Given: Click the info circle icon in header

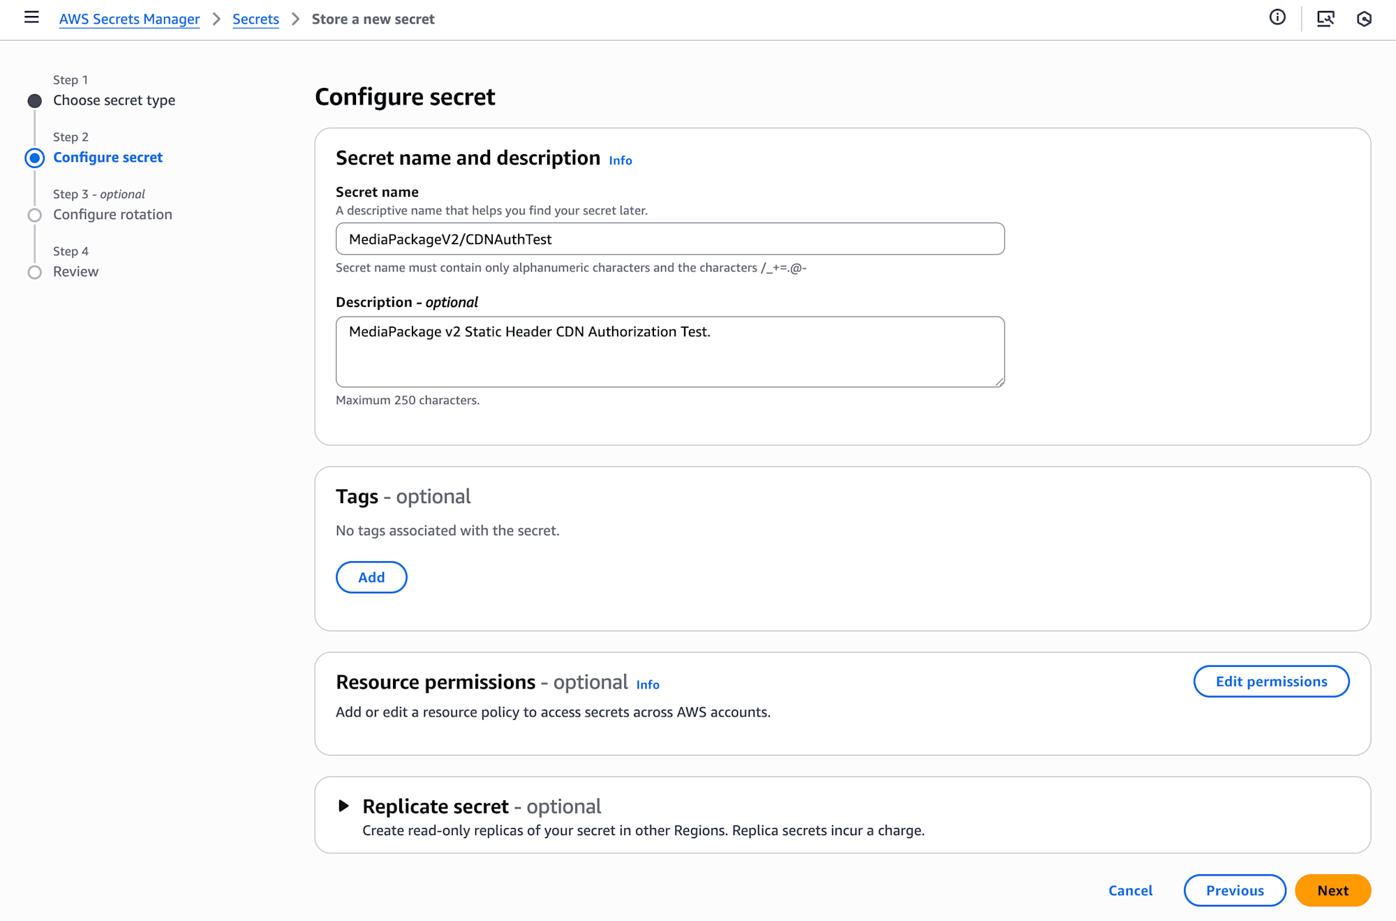Looking at the screenshot, I should 1277,17.
